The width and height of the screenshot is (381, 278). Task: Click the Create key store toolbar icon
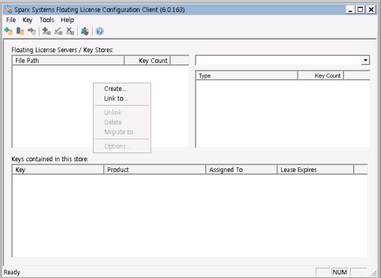tap(8, 31)
